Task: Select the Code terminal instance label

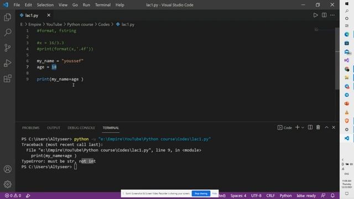Action: tap(285, 128)
